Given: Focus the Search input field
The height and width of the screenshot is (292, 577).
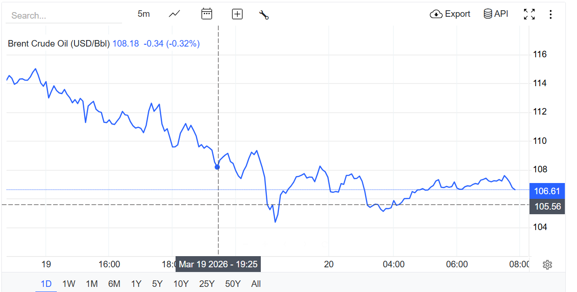Looking at the screenshot, I should click(63, 15).
